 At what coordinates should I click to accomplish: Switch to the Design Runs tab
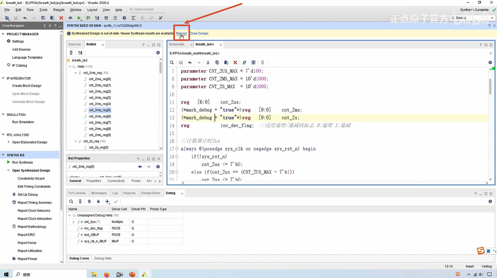[150, 193]
